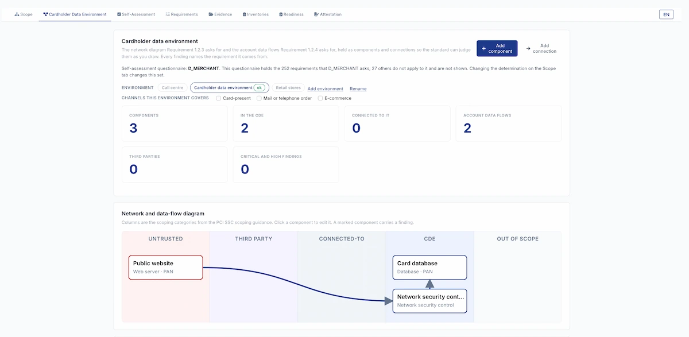Screen dimensions: 689x337
Task: Tick the E-commerce channel checkbox
Action: pyautogui.click(x=320, y=98)
